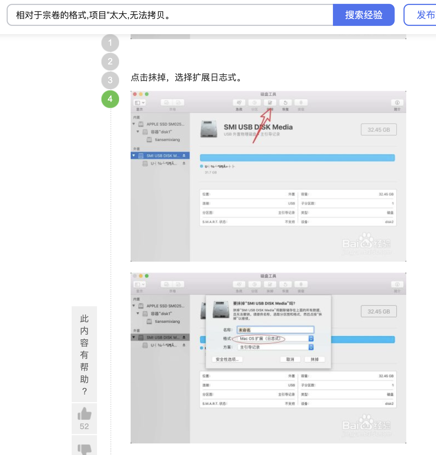Image resolution: width=436 pixels, height=455 pixels.
Task: Jump to step 3 in the step navigator
Action: tap(110, 80)
